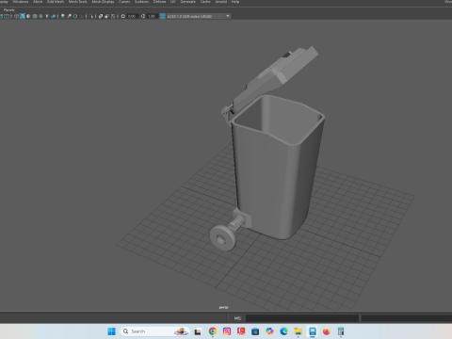
Task: Open Google Chrome from the taskbar
Action: [x=213, y=331]
